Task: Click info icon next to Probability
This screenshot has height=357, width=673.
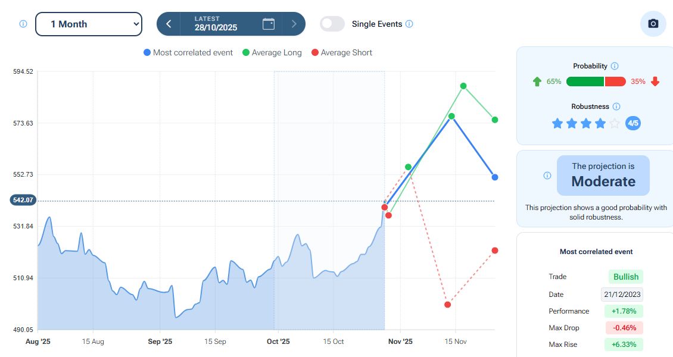Action: [x=615, y=66]
